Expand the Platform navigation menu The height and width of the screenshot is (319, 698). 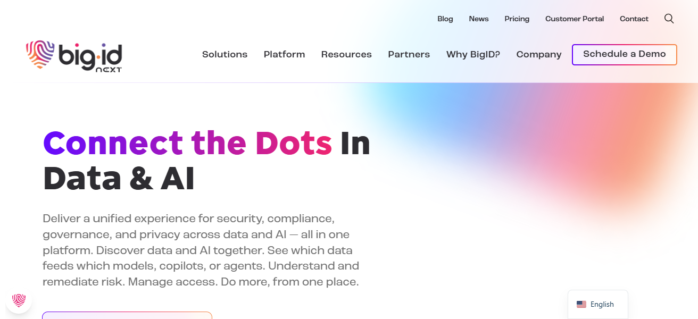[284, 54]
